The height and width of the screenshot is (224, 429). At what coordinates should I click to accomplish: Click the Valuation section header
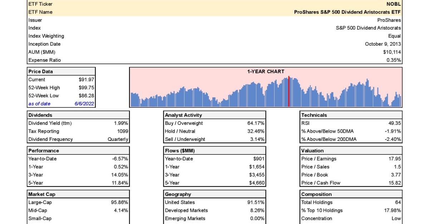click(351, 151)
